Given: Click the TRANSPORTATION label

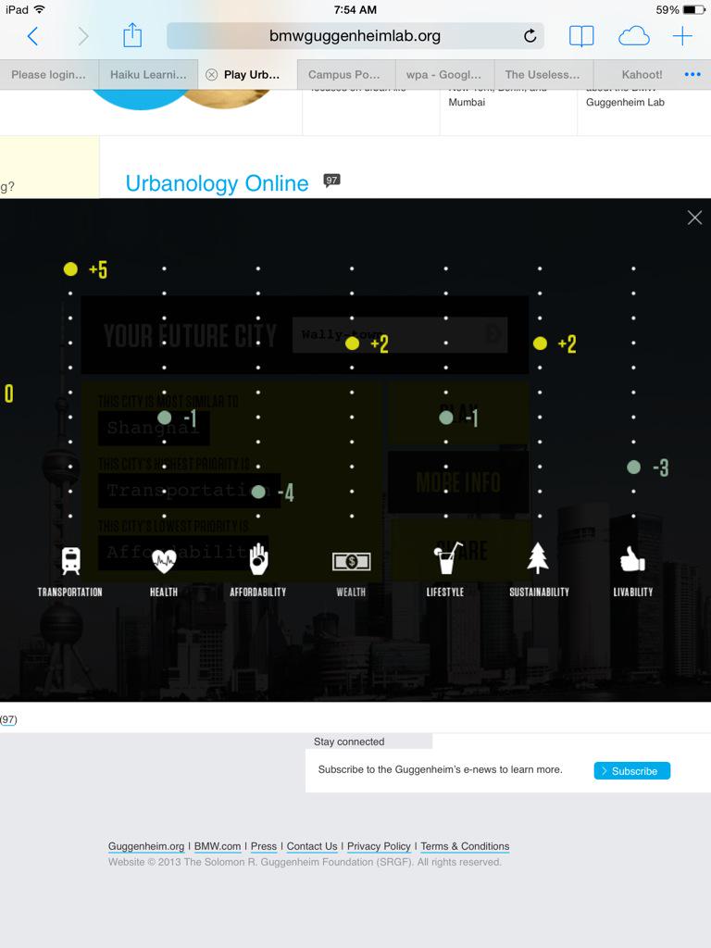Looking at the screenshot, I should 70,592.
